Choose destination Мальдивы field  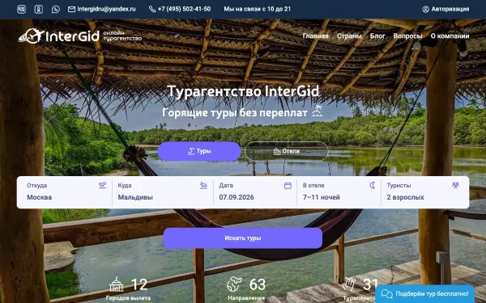click(163, 192)
